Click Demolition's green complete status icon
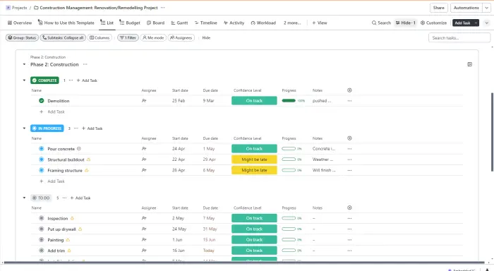The height and width of the screenshot is (271, 494). coord(41,101)
